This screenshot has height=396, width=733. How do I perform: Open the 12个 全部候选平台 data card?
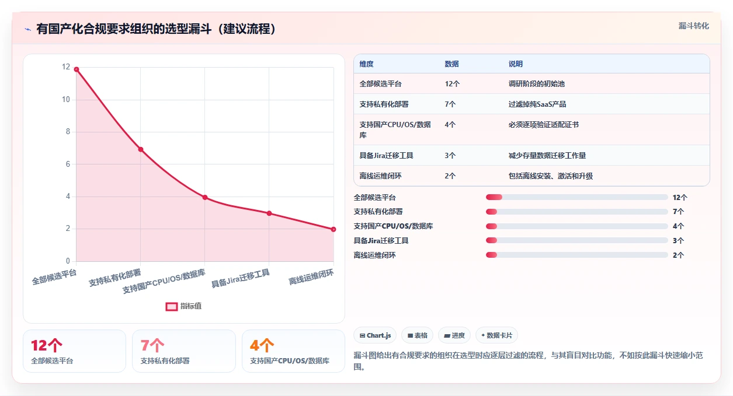74,351
